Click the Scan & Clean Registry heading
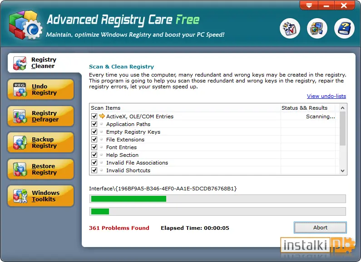 click(x=121, y=67)
